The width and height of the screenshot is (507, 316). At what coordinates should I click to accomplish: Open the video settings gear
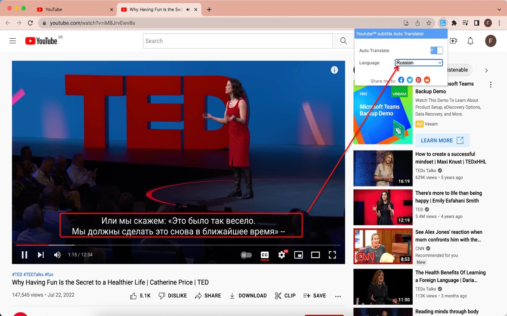pos(282,255)
